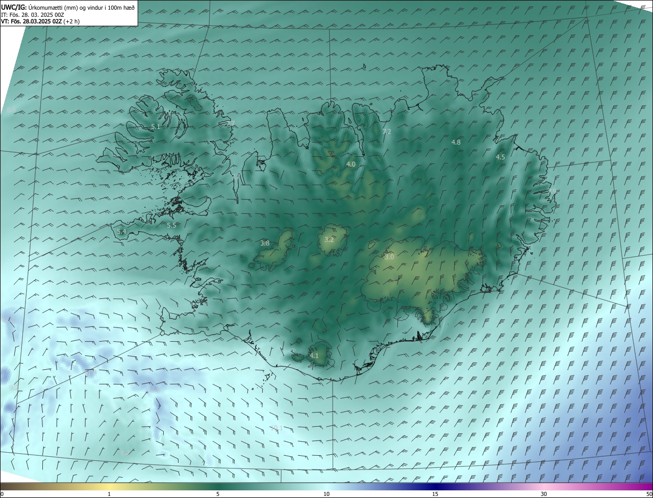This screenshot has width=653, height=498.
Task: Click the 50 tick on the color scale
Action: click(x=649, y=494)
